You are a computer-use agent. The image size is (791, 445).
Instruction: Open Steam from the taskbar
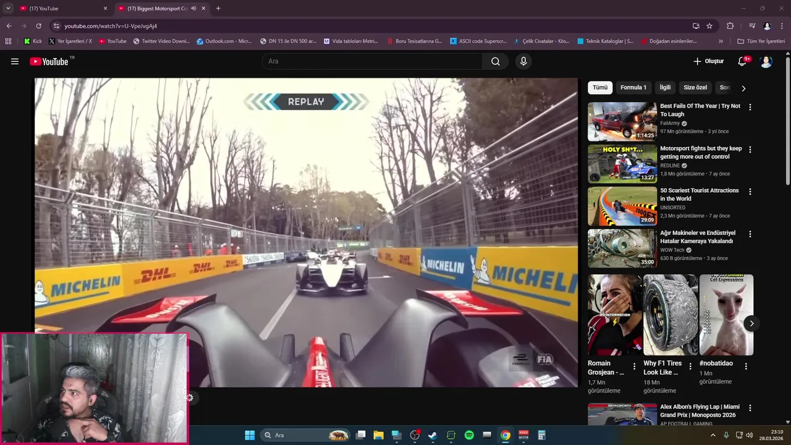tap(433, 435)
